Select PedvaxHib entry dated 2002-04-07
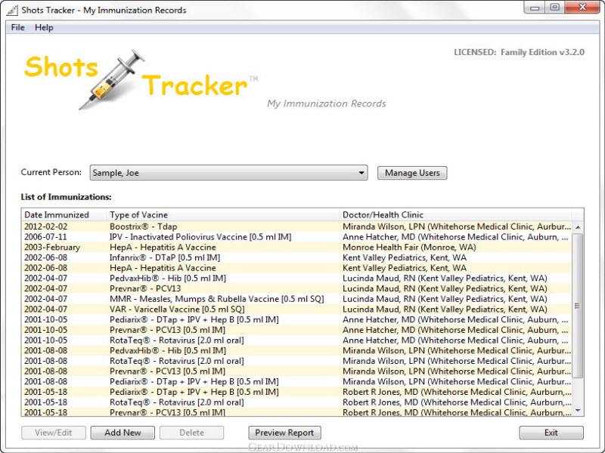Screen dimensions: 605x453 (x=168, y=278)
